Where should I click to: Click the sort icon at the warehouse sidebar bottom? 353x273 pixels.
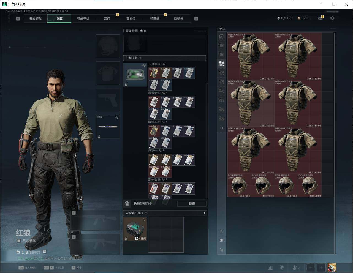[x=222, y=250]
